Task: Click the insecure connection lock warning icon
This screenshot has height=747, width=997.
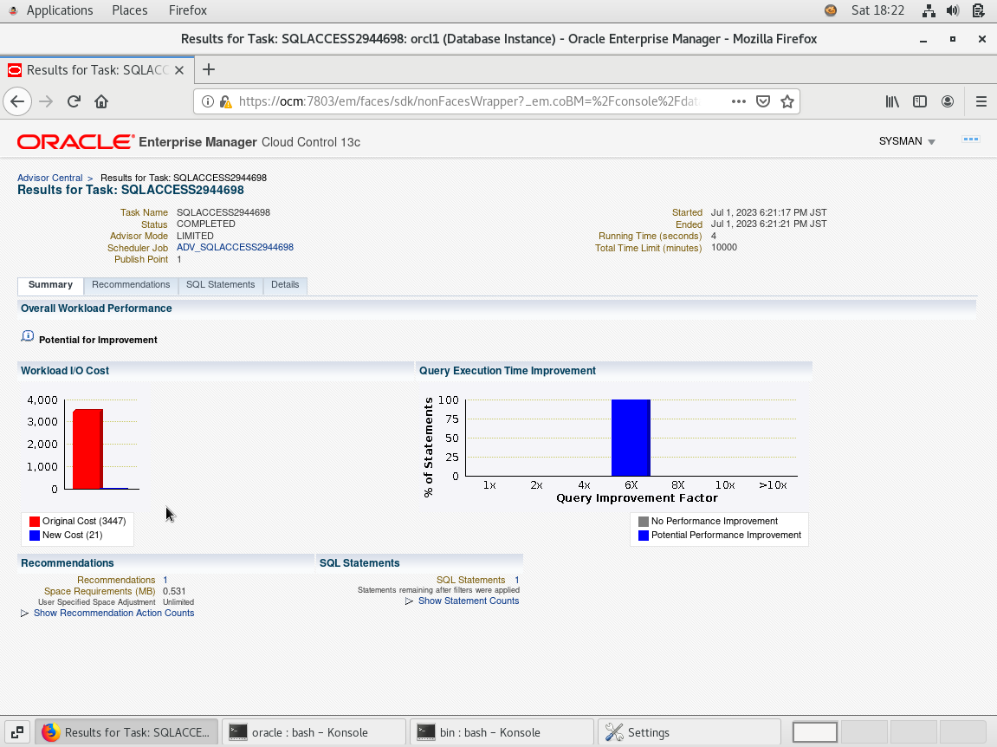Action: (225, 101)
